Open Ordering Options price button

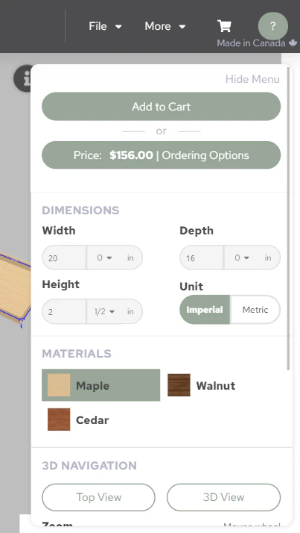161,155
